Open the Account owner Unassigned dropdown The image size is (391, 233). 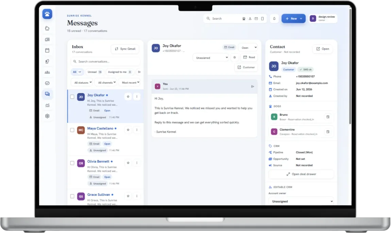302,201
